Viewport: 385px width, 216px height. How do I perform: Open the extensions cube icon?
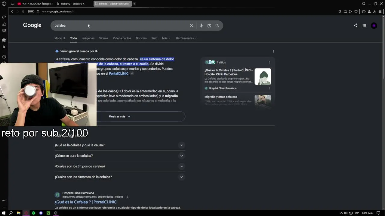[364, 11]
